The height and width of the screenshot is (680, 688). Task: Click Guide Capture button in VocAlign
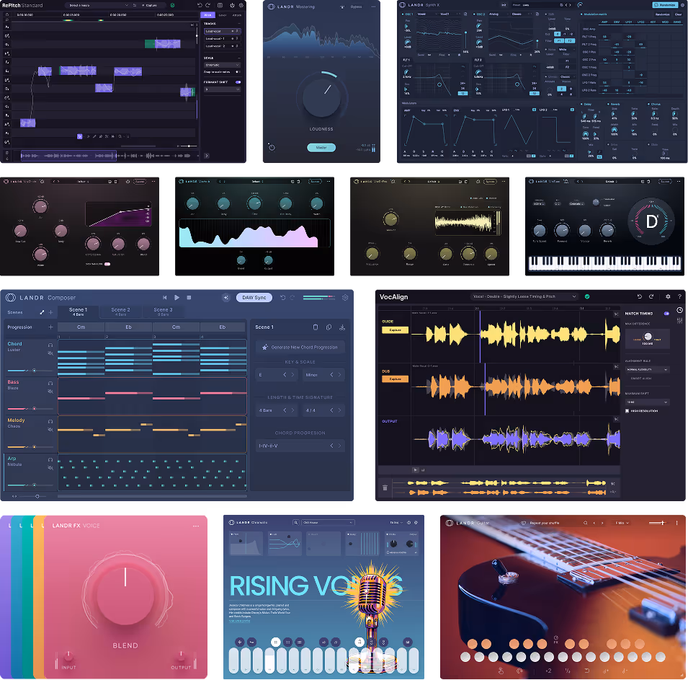395,330
